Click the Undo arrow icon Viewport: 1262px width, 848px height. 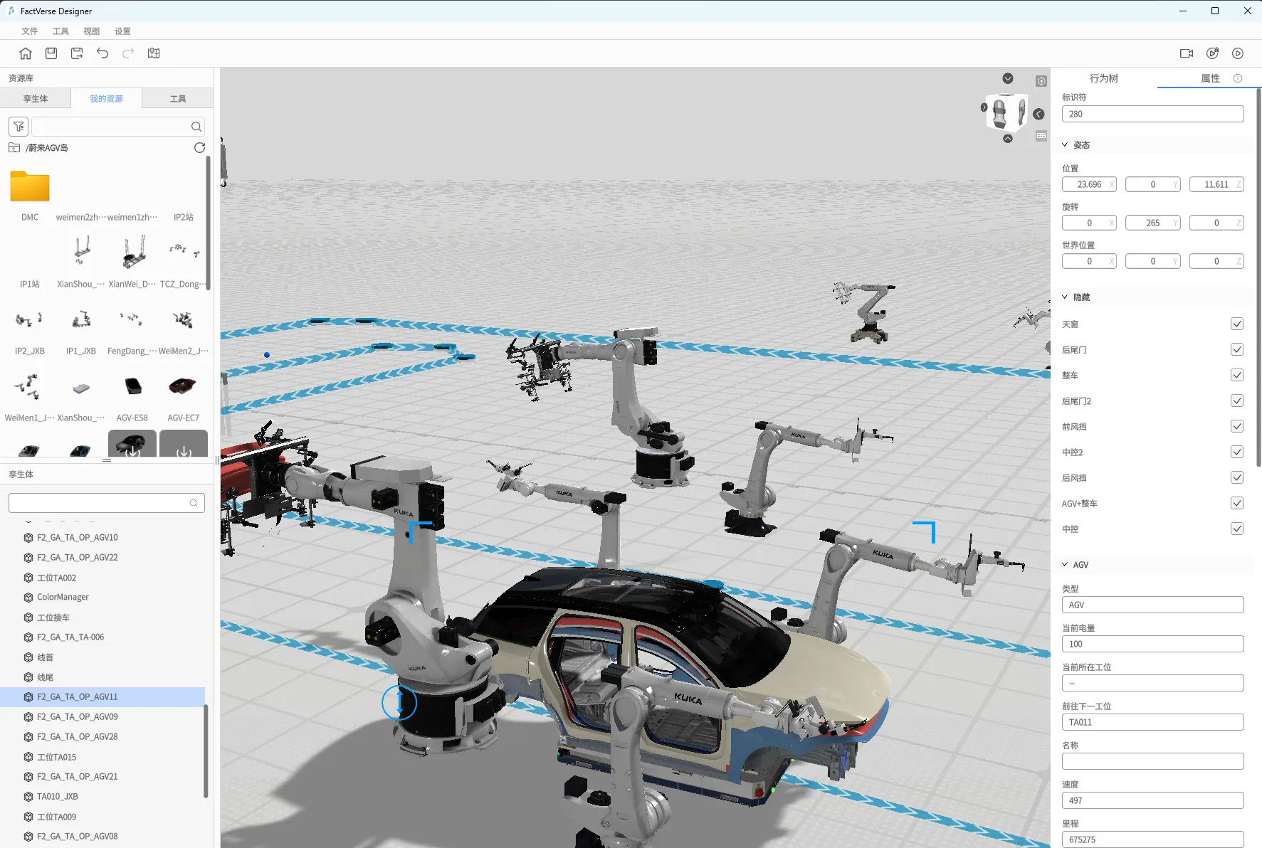tap(102, 53)
